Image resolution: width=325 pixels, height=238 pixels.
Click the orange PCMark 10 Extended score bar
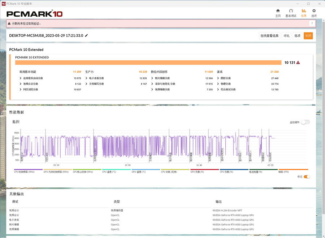pyautogui.click(x=148, y=63)
